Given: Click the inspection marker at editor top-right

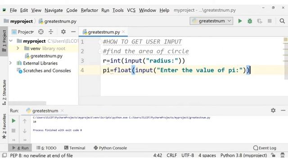Looking at the screenshot, I should coord(285,40).
